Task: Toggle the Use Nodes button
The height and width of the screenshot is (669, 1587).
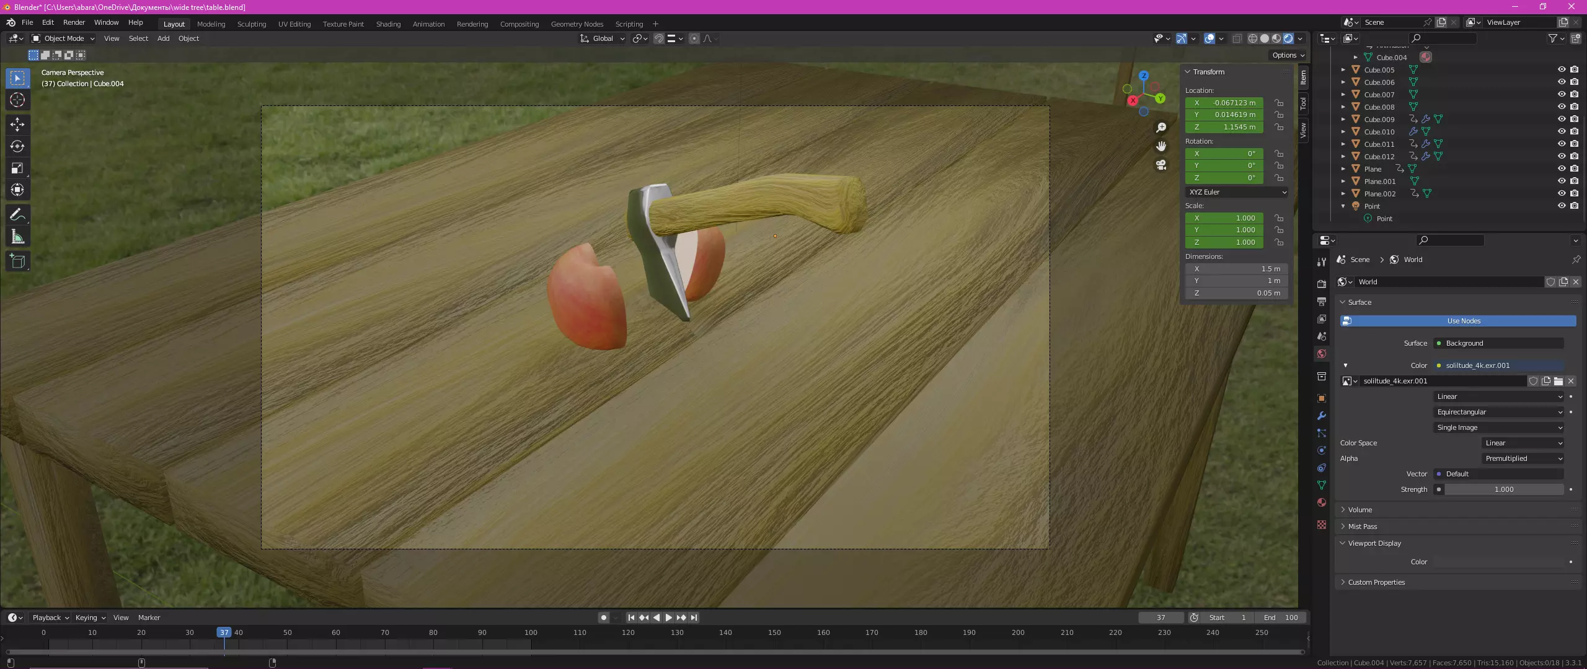Action: 1458,321
